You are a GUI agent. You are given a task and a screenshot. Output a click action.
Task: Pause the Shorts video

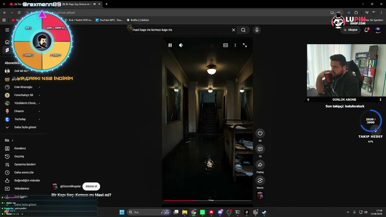170,45
